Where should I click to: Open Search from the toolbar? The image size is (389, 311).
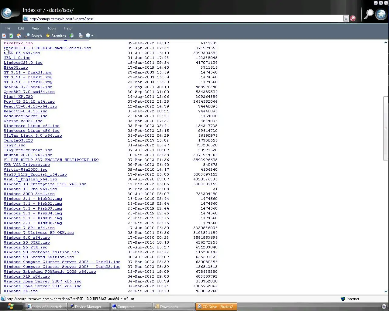pyautogui.click(x=34, y=36)
